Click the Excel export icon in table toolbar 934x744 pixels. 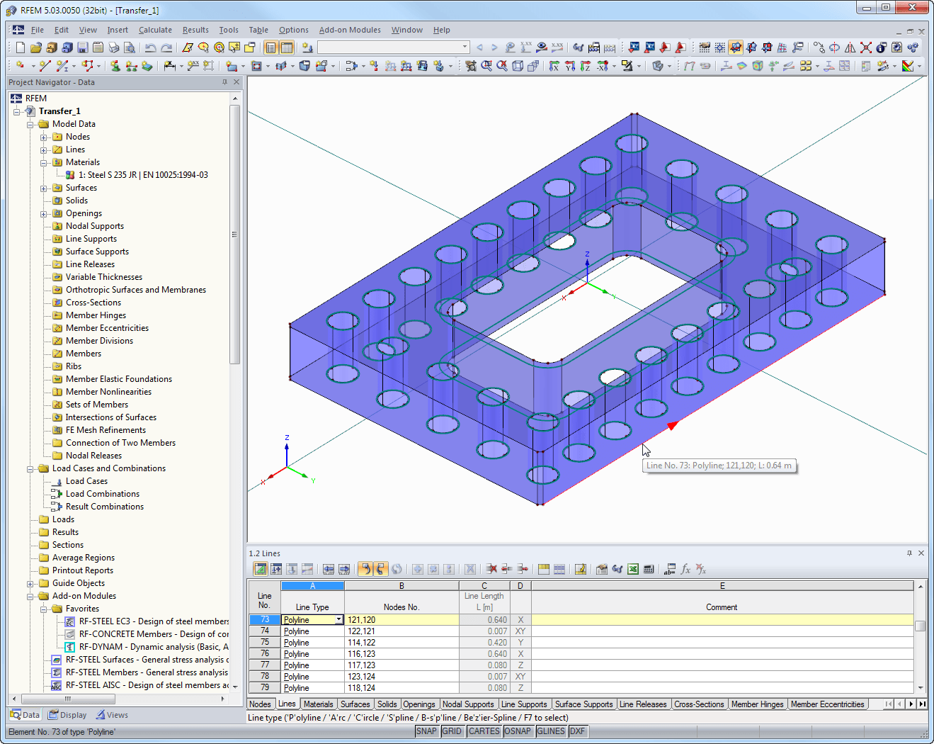(633, 569)
